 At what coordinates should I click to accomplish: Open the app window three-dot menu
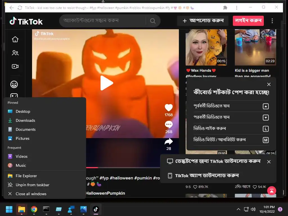point(237,8)
